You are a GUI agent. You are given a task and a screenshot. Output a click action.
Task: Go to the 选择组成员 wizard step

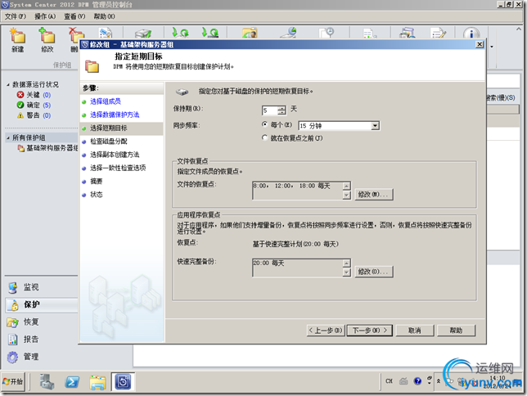tap(106, 101)
